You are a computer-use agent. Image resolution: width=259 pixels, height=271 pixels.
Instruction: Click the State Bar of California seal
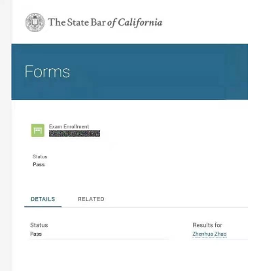[x=35, y=22]
